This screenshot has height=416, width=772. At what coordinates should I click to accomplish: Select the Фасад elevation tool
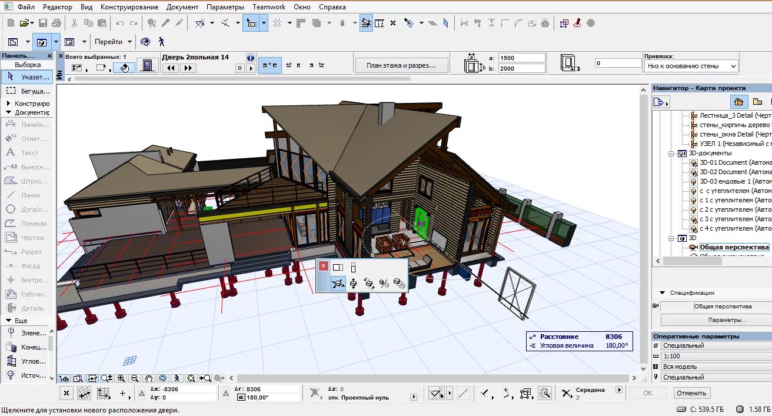(26, 266)
